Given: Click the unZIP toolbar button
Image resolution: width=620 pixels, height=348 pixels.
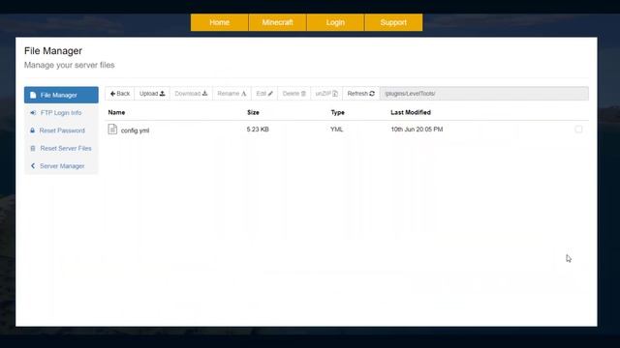Looking at the screenshot, I should pos(326,94).
